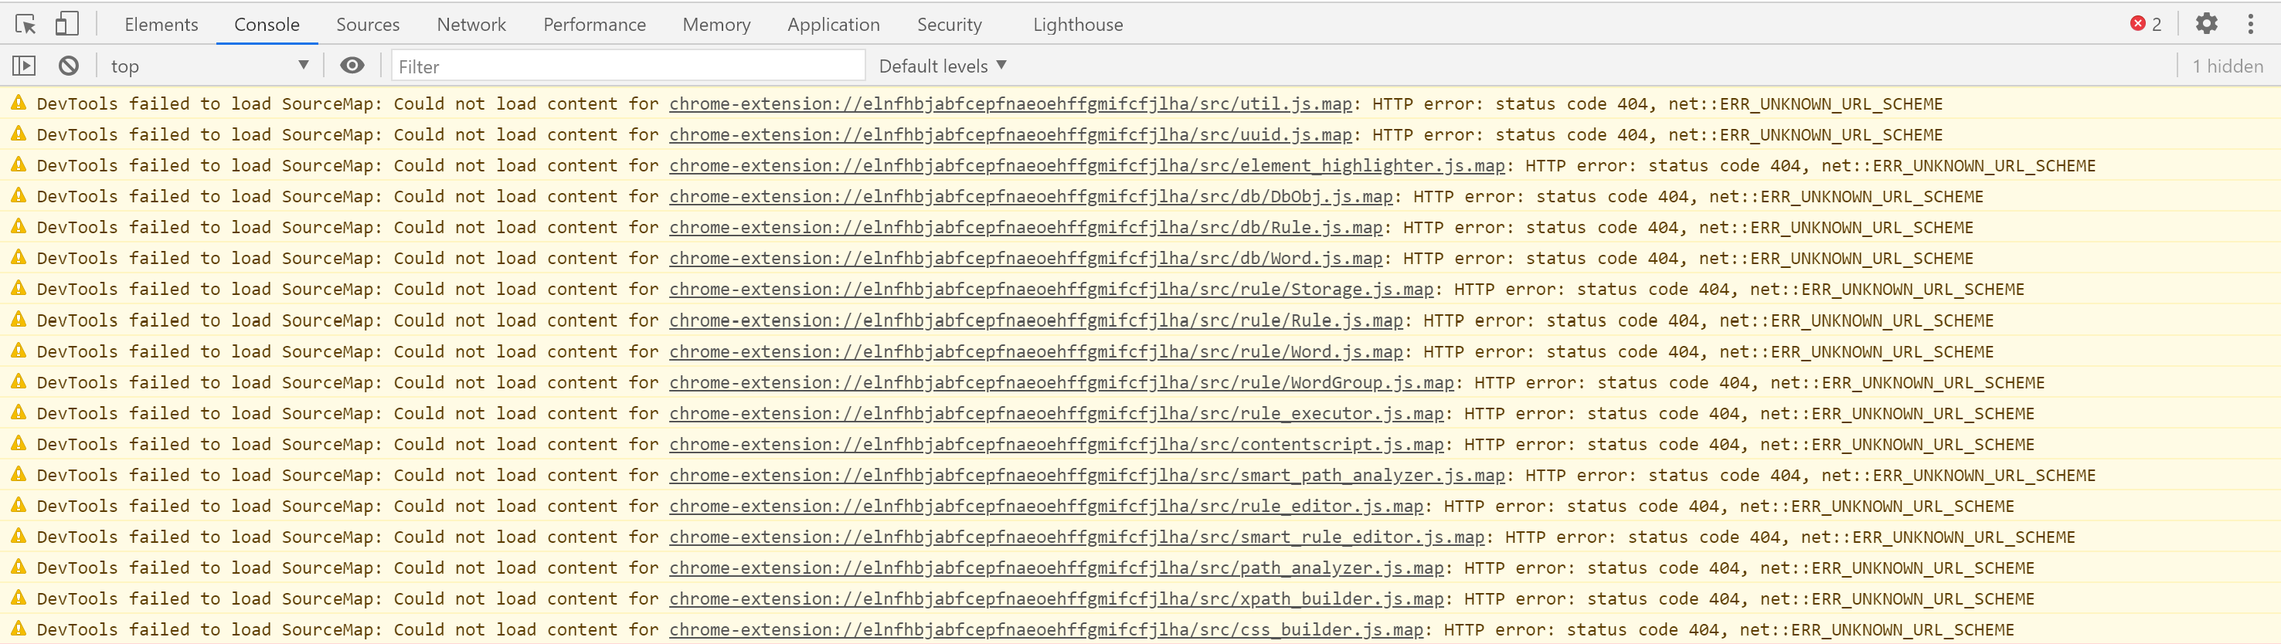Viewport: 2281px width, 644px height.
Task: Click warning icon on rule/Word.js.map row
Action: tap(18, 351)
